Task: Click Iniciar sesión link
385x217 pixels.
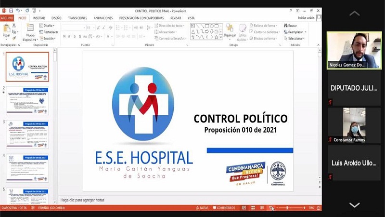Action: [x=306, y=18]
